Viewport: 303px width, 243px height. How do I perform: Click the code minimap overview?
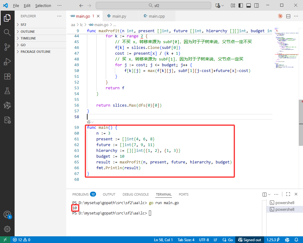pyautogui.click(x=286, y=48)
